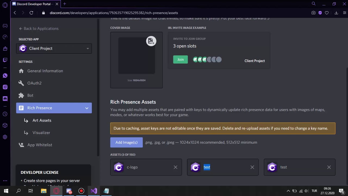This screenshot has height=196, width=348.
Task: Show hidden system tray icons
Action: click(288, 191)
